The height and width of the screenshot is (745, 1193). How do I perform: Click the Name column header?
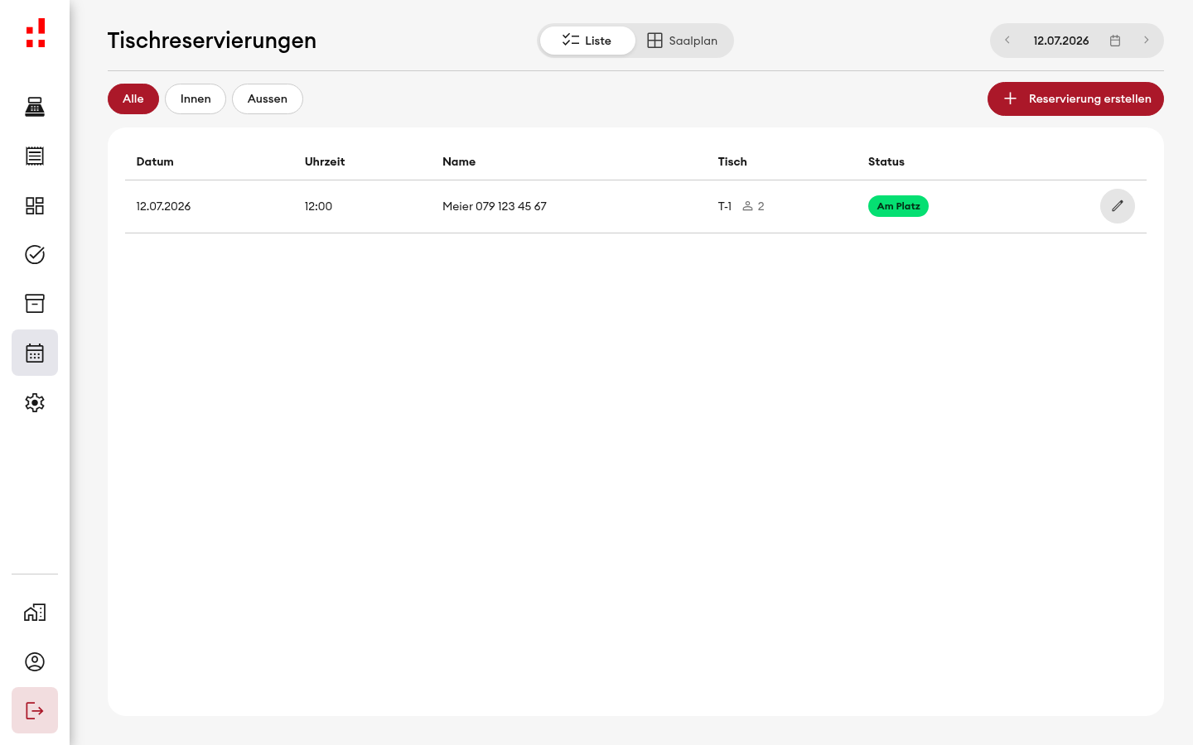point(459,161)
